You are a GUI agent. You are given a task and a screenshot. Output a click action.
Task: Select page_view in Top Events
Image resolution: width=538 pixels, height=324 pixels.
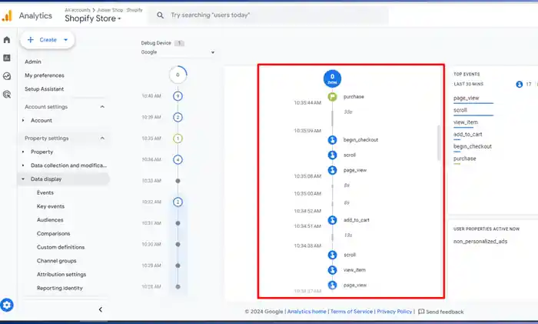466,99
